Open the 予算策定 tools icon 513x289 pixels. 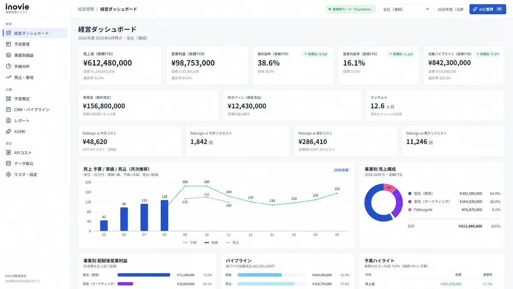coord(9,98)
